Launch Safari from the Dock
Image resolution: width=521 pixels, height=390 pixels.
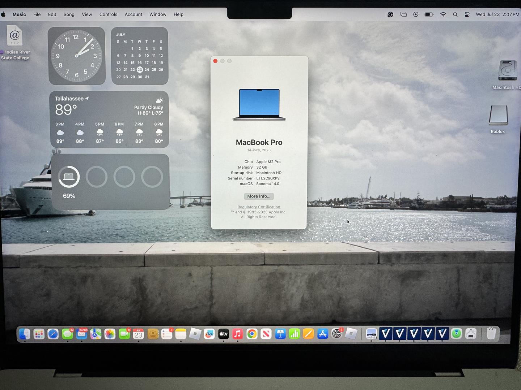(x=53, y=334)
